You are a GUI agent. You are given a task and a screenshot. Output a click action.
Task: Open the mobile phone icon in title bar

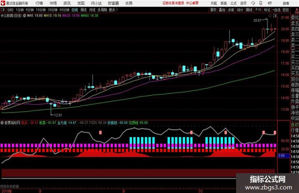(261, 3)
